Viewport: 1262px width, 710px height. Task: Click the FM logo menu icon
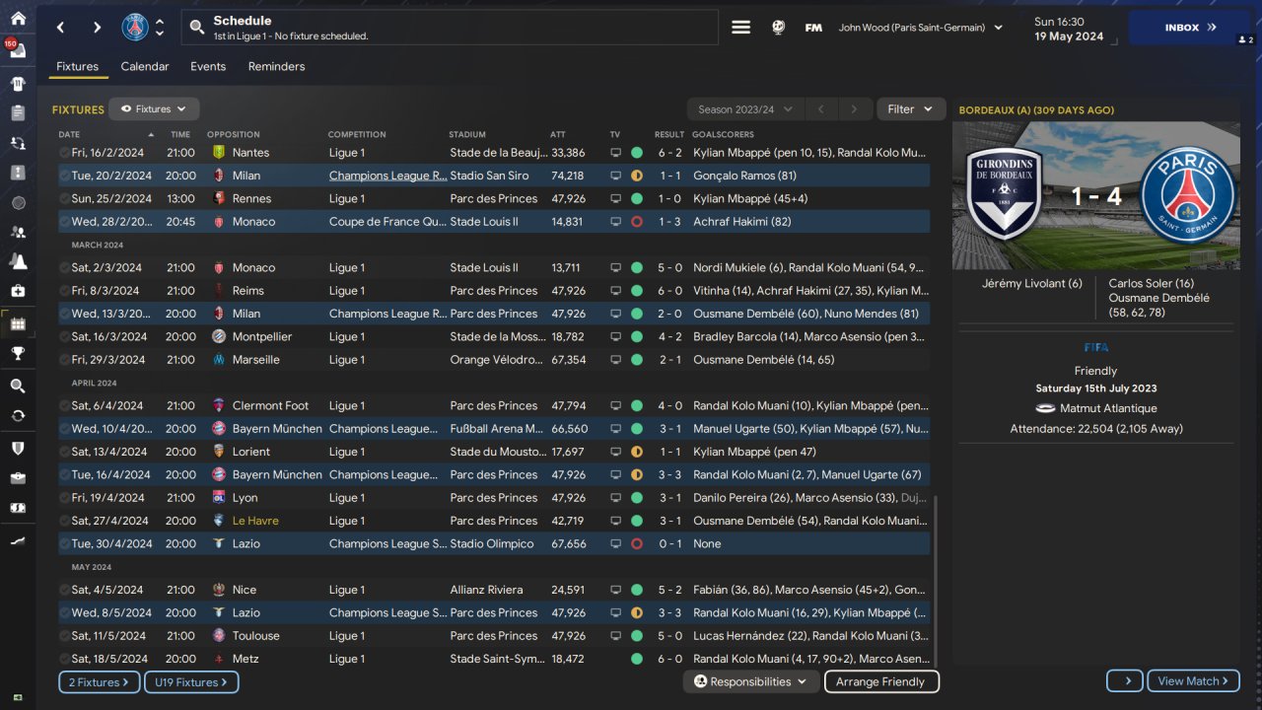tap(813, 28)
